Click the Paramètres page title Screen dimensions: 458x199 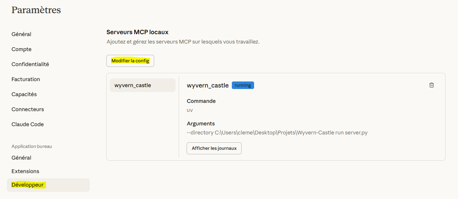(x=36, y=10)
